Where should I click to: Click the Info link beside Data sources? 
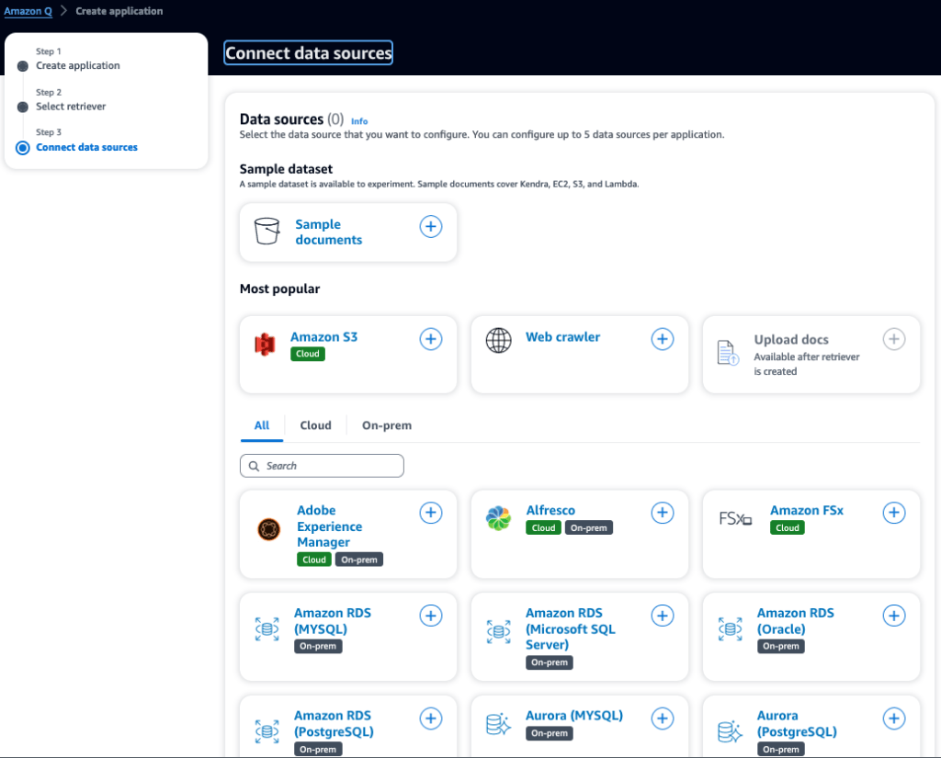click(359, 121)
